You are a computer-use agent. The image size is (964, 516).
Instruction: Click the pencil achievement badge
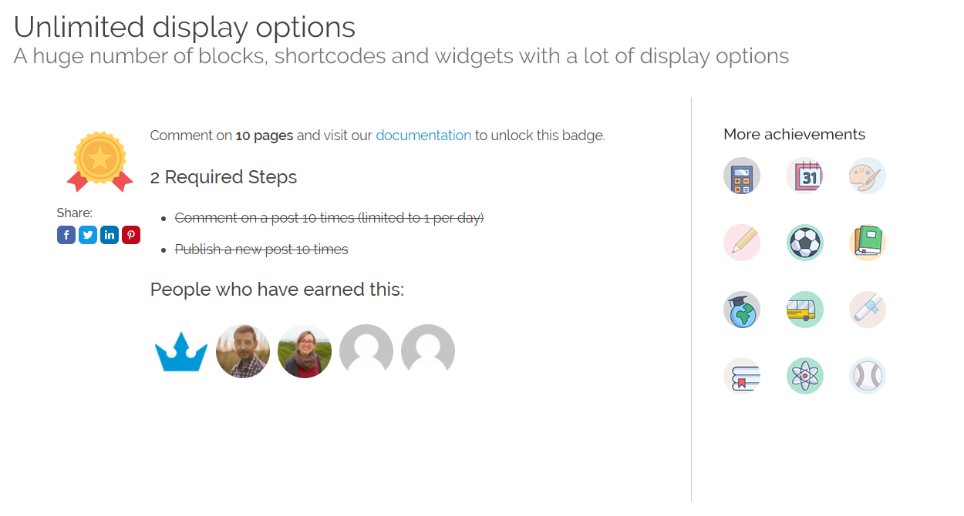(x=742, y=243)
